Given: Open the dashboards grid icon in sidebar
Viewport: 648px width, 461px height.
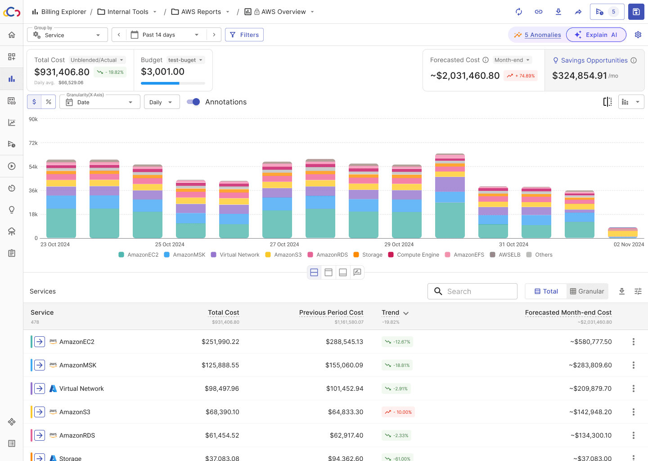Looking at the screenshot, I should coord(12,57).
